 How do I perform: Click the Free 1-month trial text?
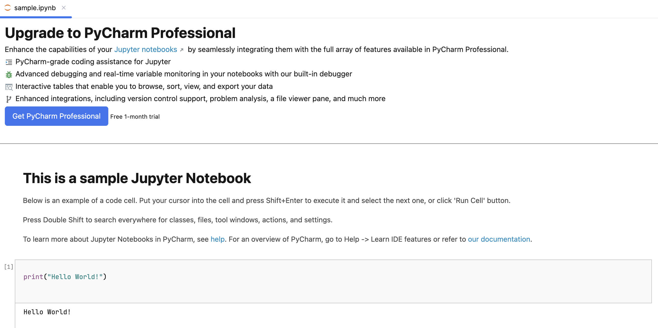coord(135,117)
